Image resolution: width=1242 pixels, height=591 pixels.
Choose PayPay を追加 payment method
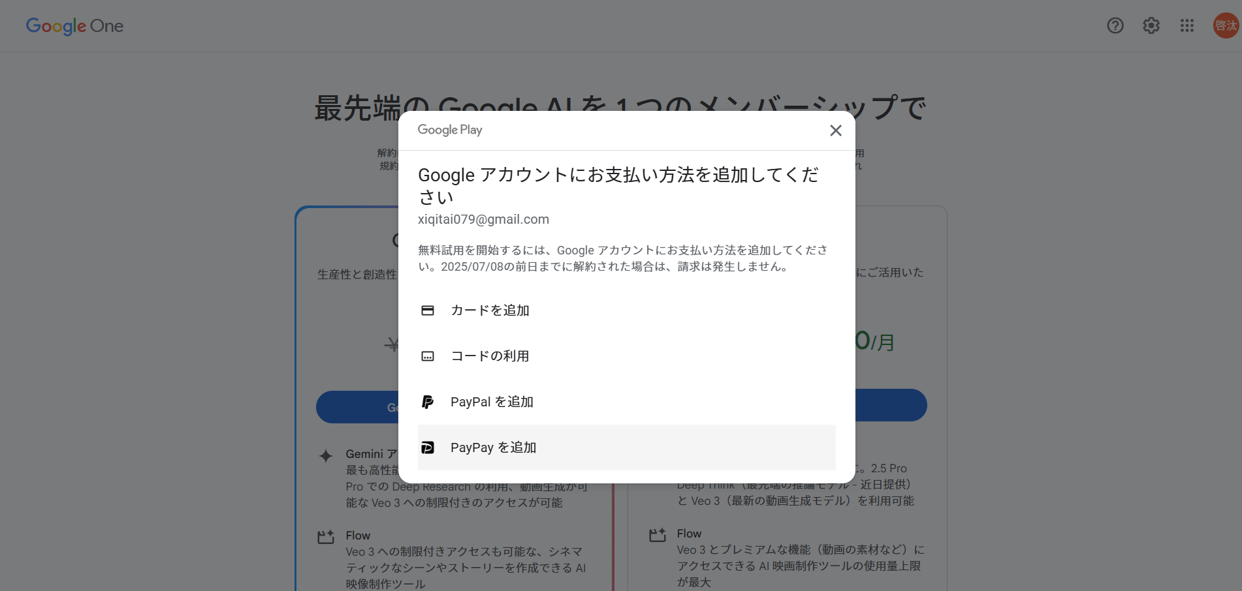pos(626,447)
